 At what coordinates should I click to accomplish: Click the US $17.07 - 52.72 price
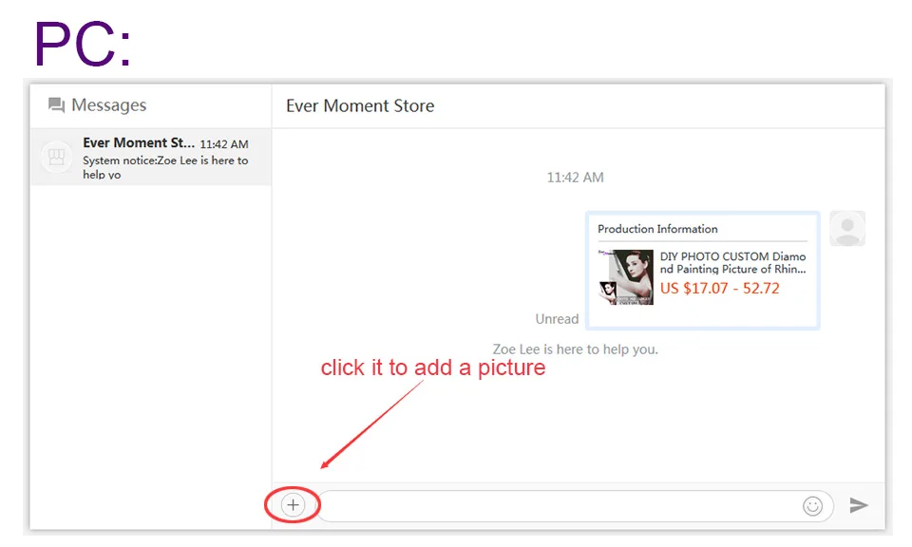[719, 289]
